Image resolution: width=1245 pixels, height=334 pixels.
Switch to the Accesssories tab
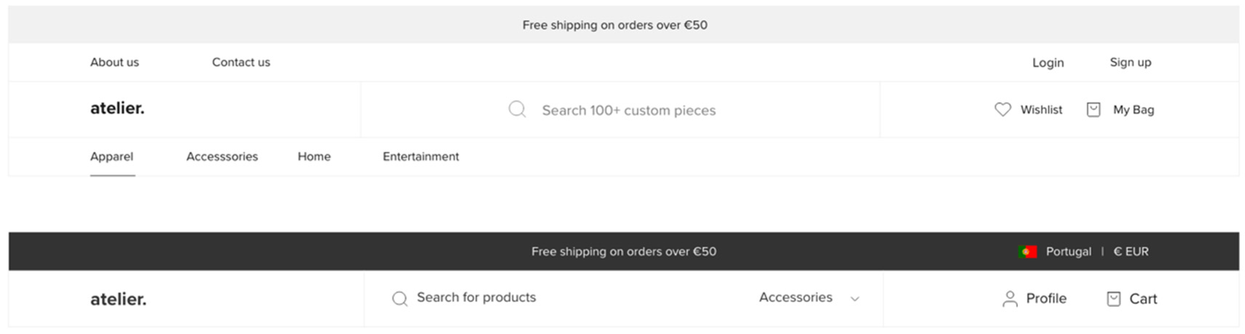(x=222, y=157)
